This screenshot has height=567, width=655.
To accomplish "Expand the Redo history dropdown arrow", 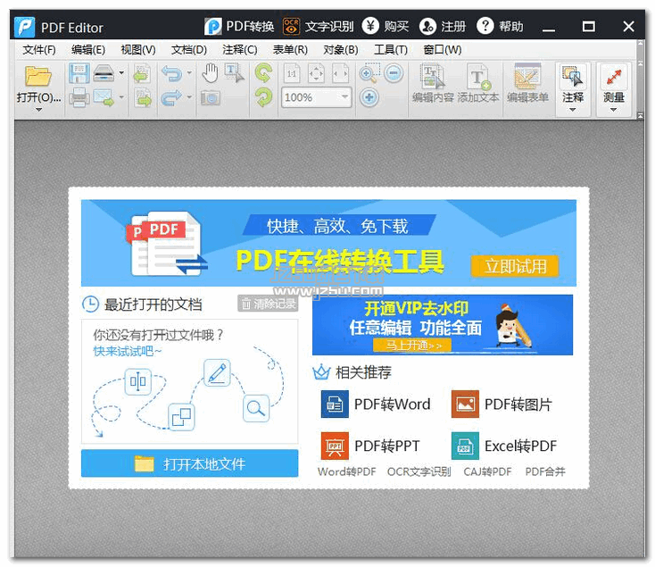I will pos(189,97).
